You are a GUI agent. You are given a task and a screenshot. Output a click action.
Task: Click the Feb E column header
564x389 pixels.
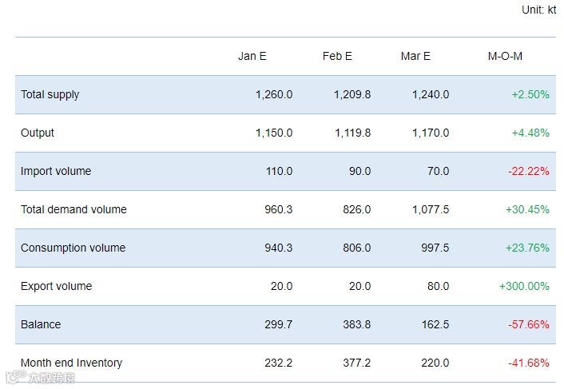(x=337, y=56)
